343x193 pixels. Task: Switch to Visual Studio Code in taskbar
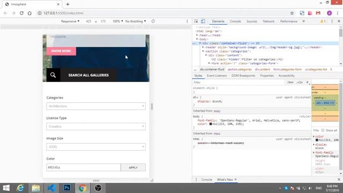pos(51,188)
